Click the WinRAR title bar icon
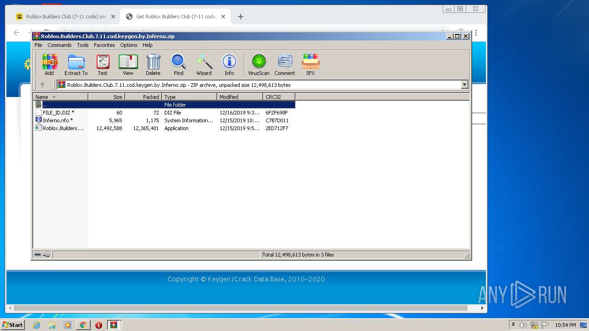The image size is (589, 331). click(x=37, y=36)
